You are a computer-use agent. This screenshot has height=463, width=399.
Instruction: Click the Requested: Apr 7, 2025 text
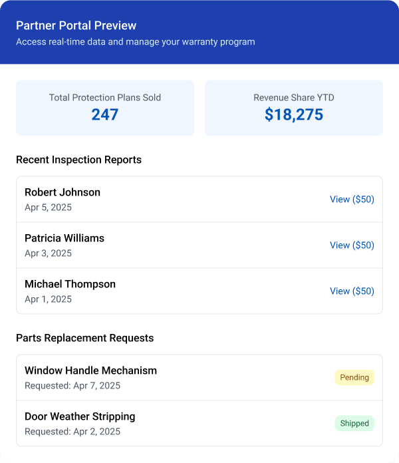click(x=72, y=386)
